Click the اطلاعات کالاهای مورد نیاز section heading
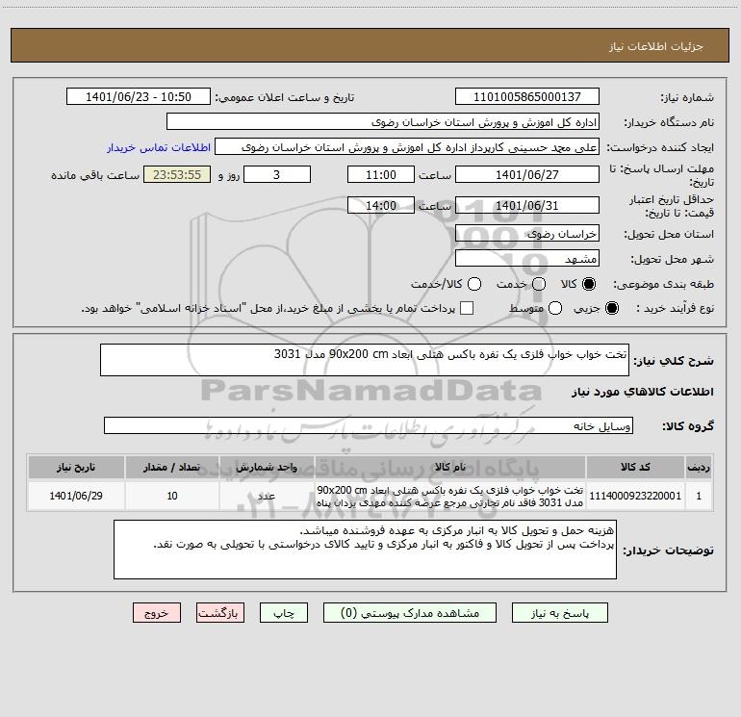 [x=643, y=392]
